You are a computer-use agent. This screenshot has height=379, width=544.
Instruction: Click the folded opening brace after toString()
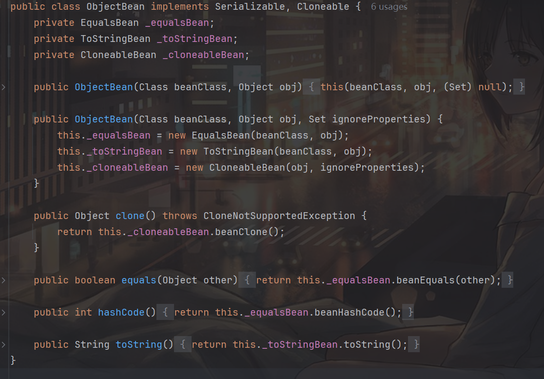point(183,345)
